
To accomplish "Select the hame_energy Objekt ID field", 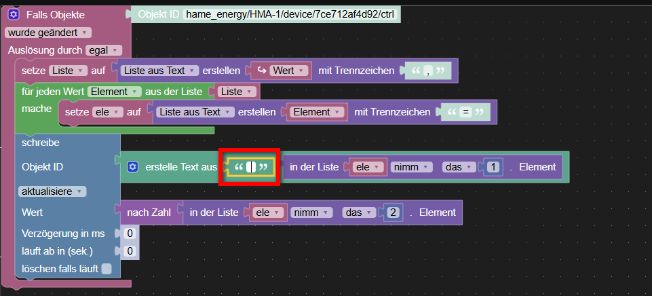I will pyautogui.click(x=290, y=14).
